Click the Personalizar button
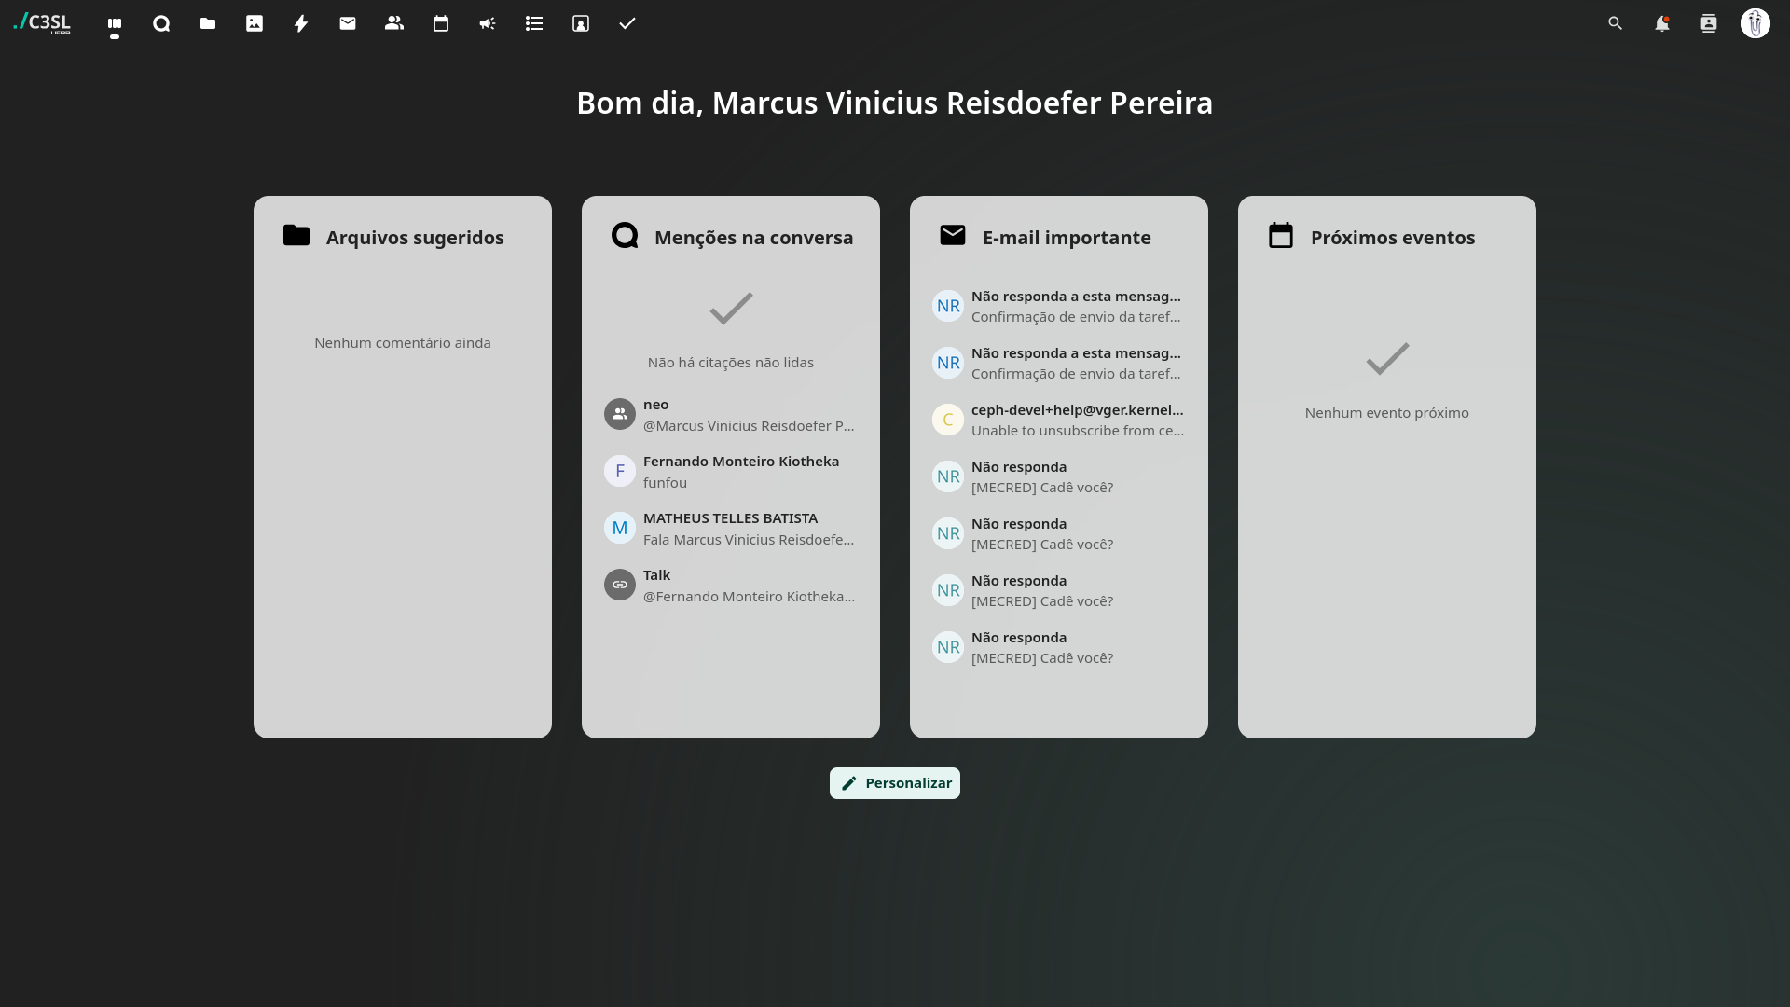The width and height of the screenshot is (1790, 1007). pyautogui.click(x=894, y=783)
